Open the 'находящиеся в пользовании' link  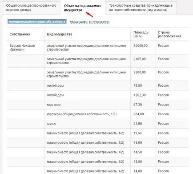(x=89, y=22)
